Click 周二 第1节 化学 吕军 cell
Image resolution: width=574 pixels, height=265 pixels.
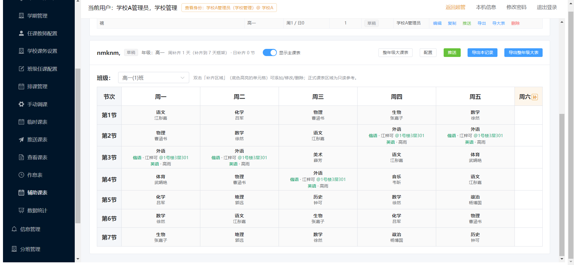click(239, 115)
